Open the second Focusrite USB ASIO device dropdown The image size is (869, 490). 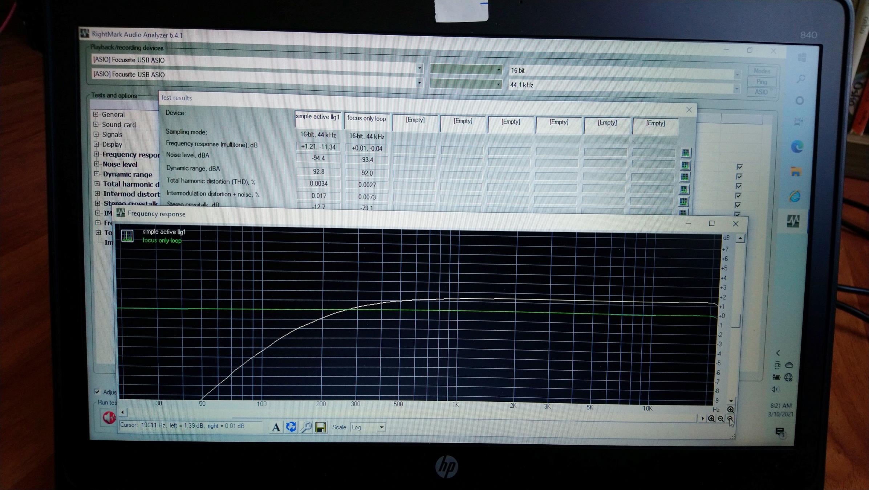(x=419, y=83)
